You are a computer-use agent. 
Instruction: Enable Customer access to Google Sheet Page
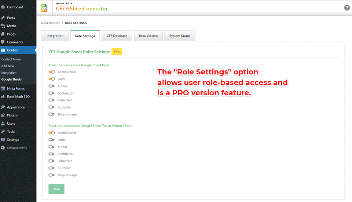tap(52, 107)
